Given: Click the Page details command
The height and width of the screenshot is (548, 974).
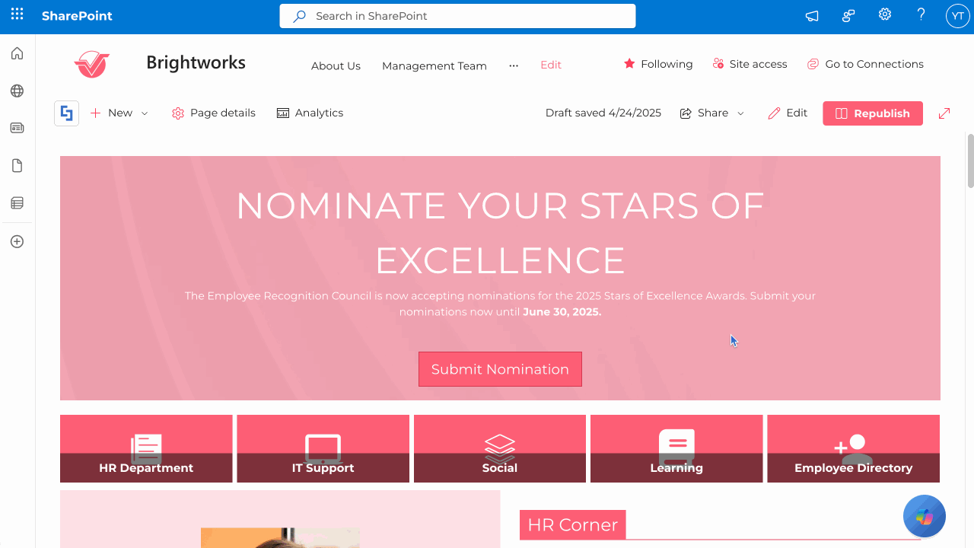Looking at the screenshot, I should (x=214, y=113).
